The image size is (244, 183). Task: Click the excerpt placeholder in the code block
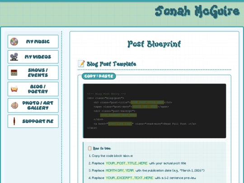click(118, 115)
